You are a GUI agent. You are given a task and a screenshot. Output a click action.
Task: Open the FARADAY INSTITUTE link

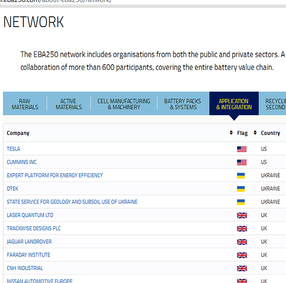point(28,255)
